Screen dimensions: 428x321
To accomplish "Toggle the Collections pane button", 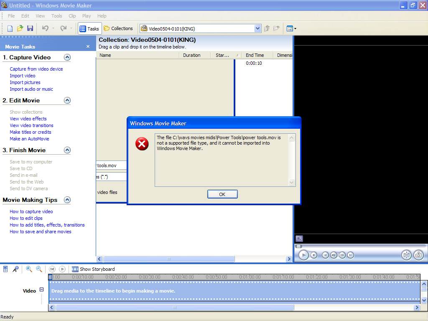I will (x=118, y=28).
